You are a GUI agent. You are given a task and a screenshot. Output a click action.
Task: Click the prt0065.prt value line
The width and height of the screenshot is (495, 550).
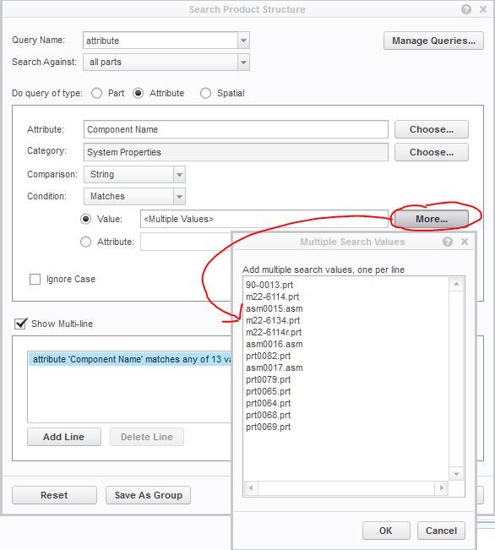click(269, 391)
